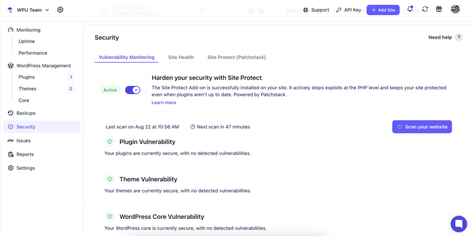Viewport: 473px width, 236px height.
Task: Disable the Site Protect toggle
Action: coord(133,90)
